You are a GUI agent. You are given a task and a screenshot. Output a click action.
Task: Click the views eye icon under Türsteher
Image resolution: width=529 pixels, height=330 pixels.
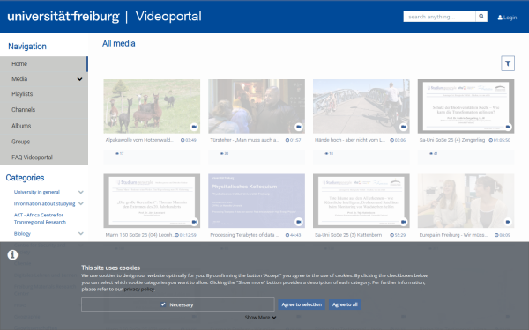tap(221, 153)
